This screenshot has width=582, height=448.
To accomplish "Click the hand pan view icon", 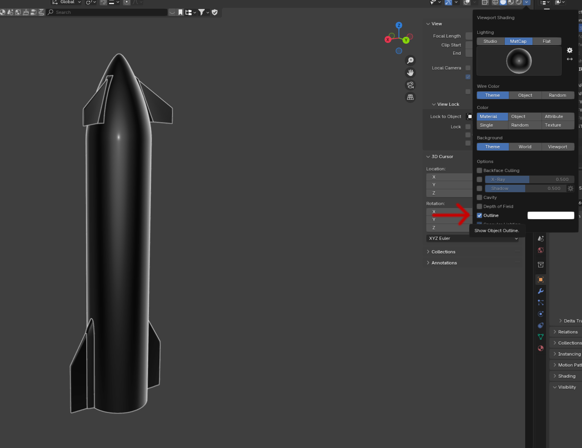I will tap(410, 73).
